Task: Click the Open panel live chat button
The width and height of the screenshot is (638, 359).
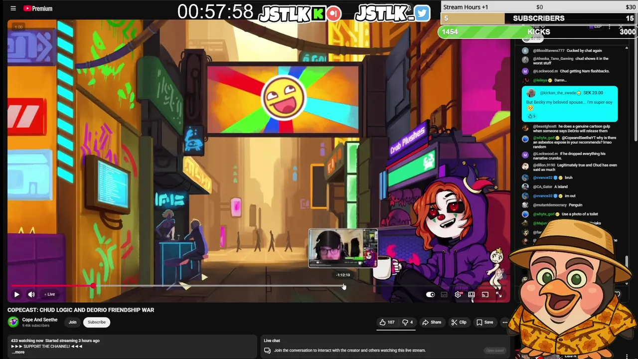Action: (x=495, y=350)
